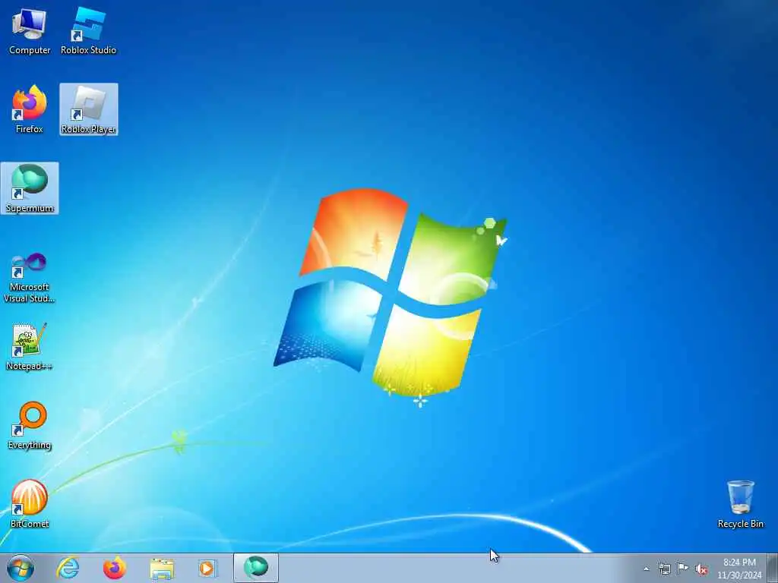The image size is (778, 583).
Task: Open Windows Explorer from the taskbar
Action: click(162, 568)
